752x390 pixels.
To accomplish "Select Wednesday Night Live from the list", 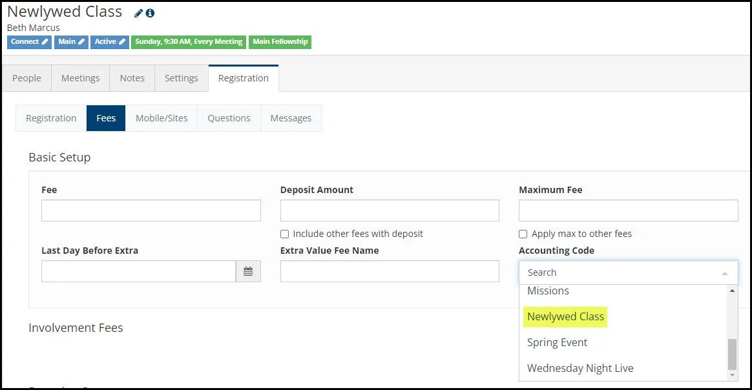I will [x=580, y=368].
